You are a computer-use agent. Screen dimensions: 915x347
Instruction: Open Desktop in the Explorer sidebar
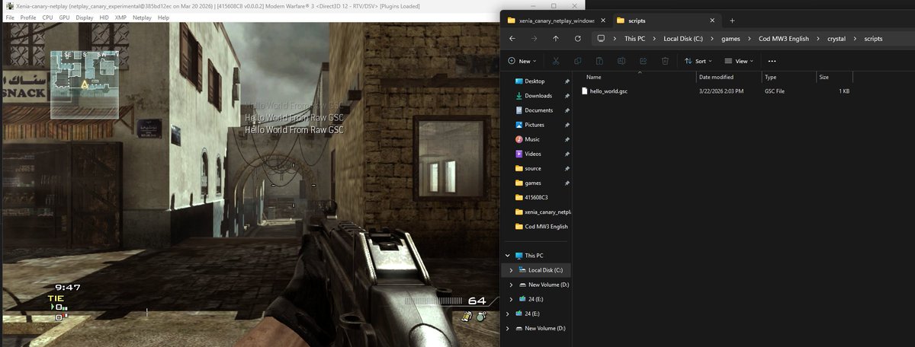pyautogui.click(x=535, y=81)
